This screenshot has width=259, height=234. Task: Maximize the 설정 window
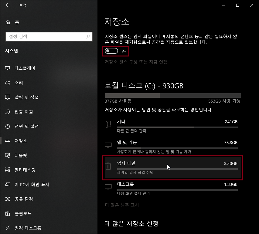click(238, 5)
